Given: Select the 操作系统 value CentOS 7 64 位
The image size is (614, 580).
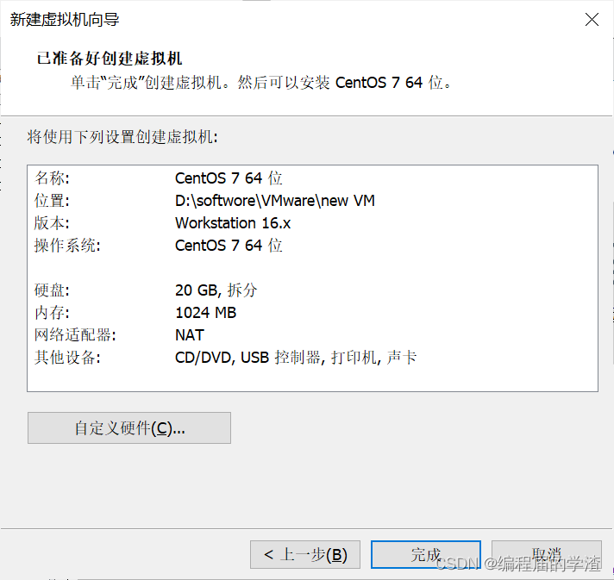Looking at the screenshot, I should pyautogui.click(x=229, y=246).
